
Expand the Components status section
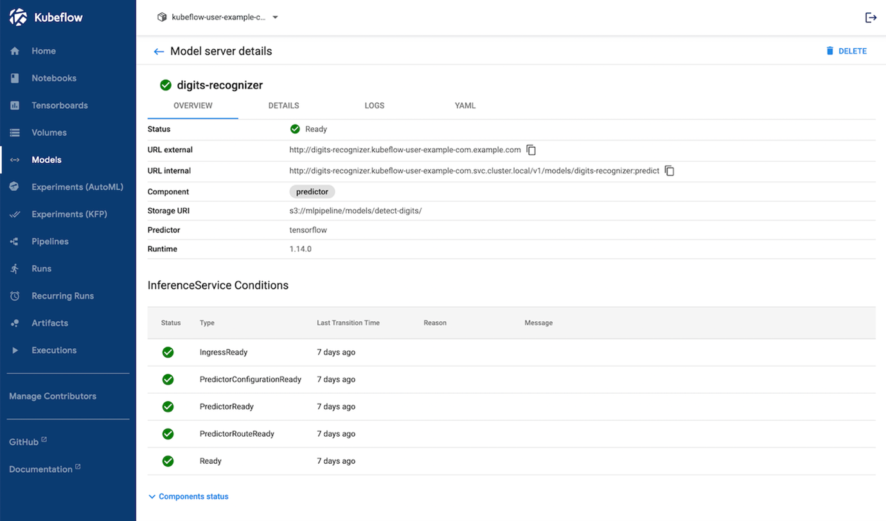[189, 497]
